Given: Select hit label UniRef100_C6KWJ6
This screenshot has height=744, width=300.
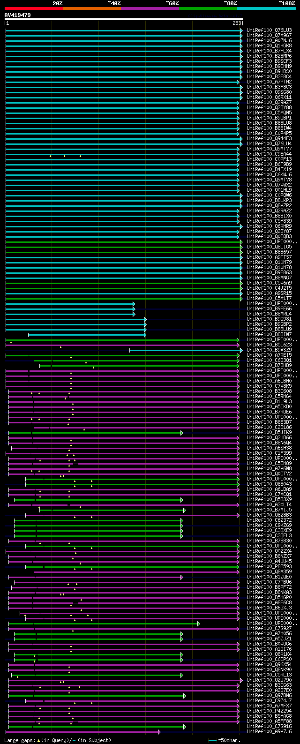Looking at the screenshot, I should (x=269, y=175).
